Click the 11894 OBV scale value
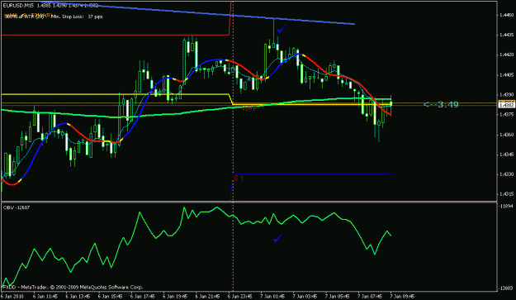Image resolution: width=516 pixels, height=300 pixels. pos(506,206)
